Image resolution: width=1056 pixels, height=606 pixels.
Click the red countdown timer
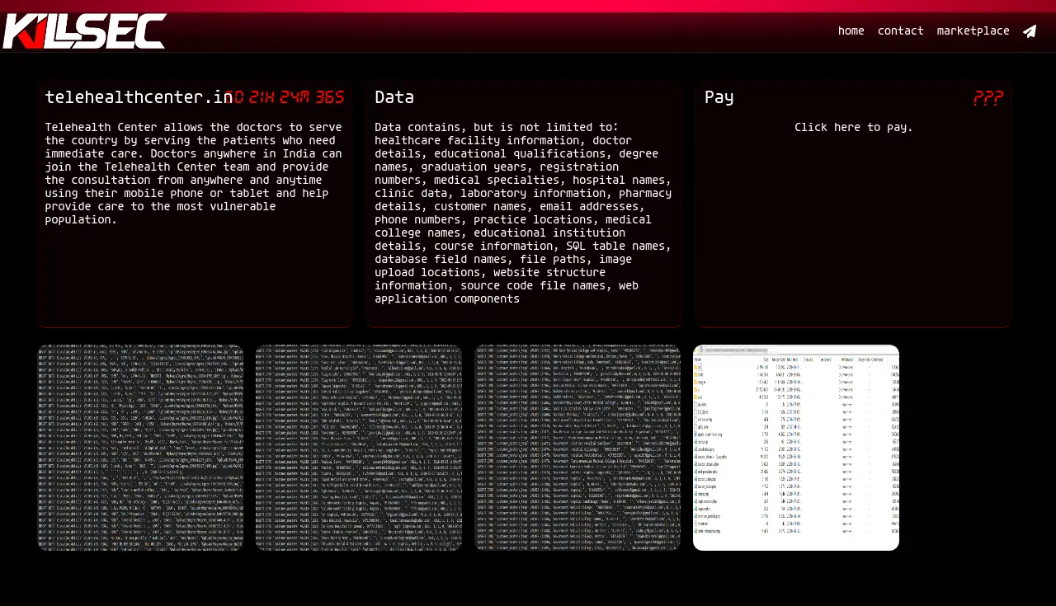285,98
